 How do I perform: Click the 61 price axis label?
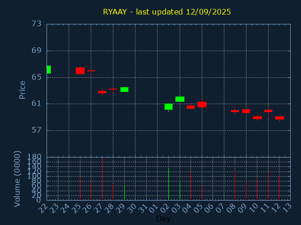(37, 104)
